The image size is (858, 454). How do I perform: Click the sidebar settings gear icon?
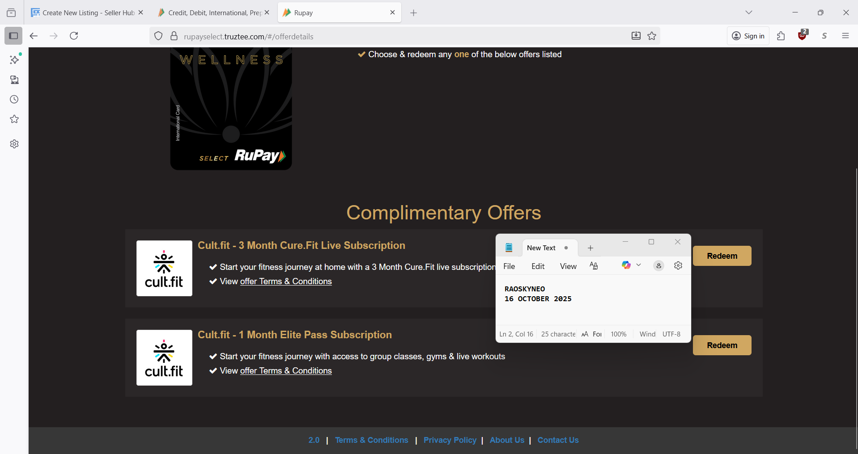[14, 144]
